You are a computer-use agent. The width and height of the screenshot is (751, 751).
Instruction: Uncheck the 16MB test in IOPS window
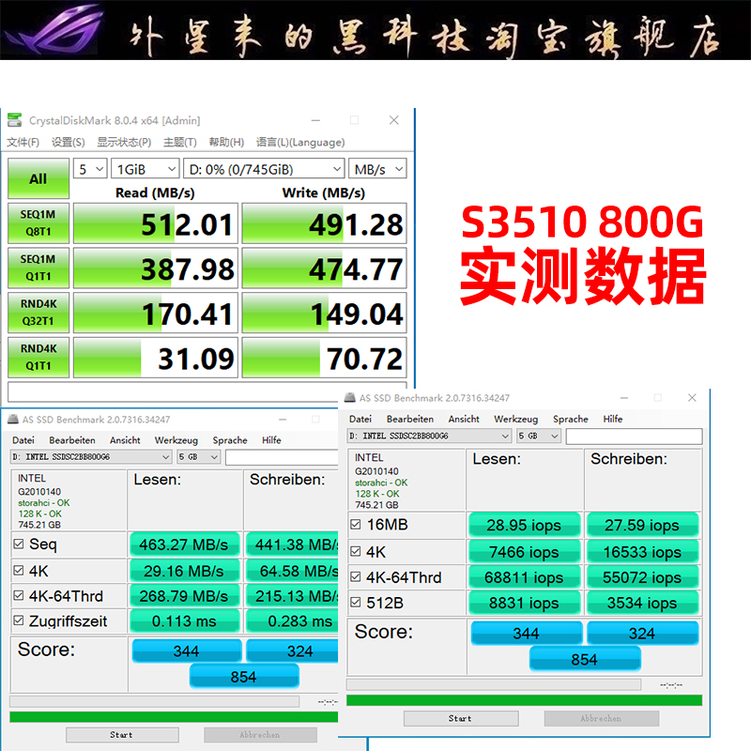(356, 525)
